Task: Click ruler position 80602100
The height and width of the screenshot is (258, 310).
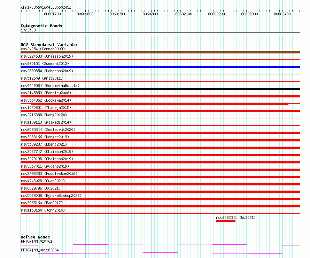Action: [184, 14]
